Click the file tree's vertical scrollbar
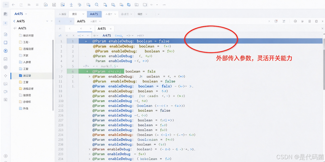325x162 pixels. (x=53, y=75)
